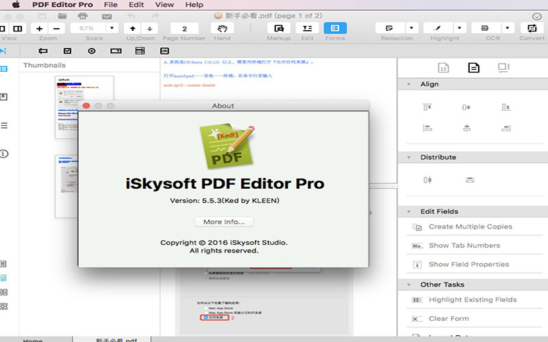Align fields to vertical middle
The height and width of the screenshot is (342, 548).
pos(466,107)
